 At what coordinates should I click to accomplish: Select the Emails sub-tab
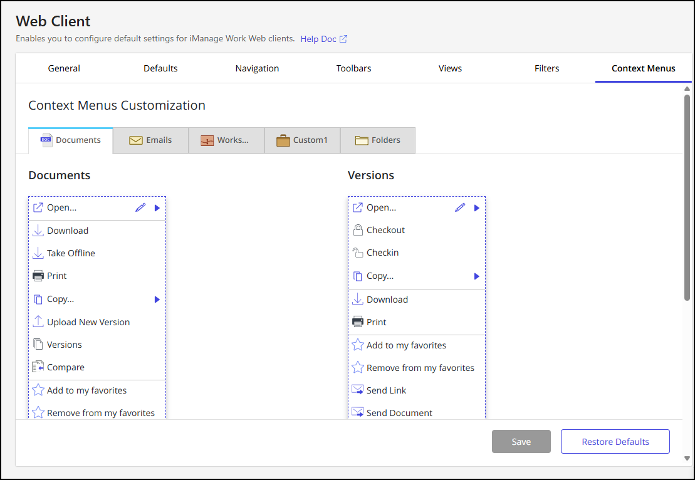pyautogui.click(x=150, y=140)
